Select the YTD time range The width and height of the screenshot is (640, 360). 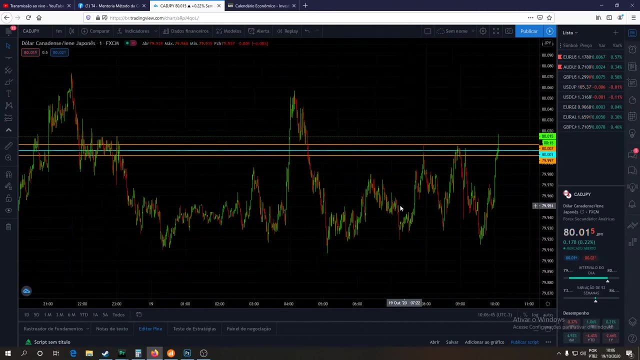83,314
